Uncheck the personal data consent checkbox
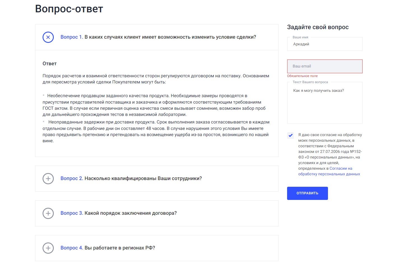The height and width of the screenshot is (266, 398). (290, 136)
